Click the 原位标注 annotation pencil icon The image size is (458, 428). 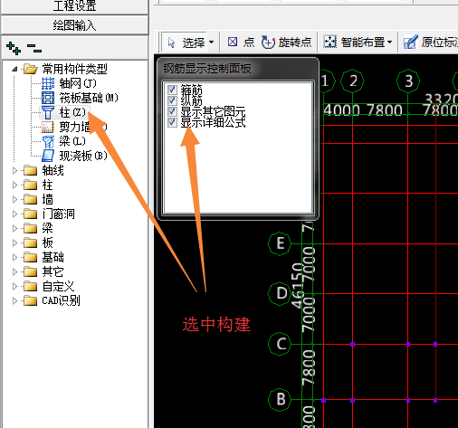point(410,42)
